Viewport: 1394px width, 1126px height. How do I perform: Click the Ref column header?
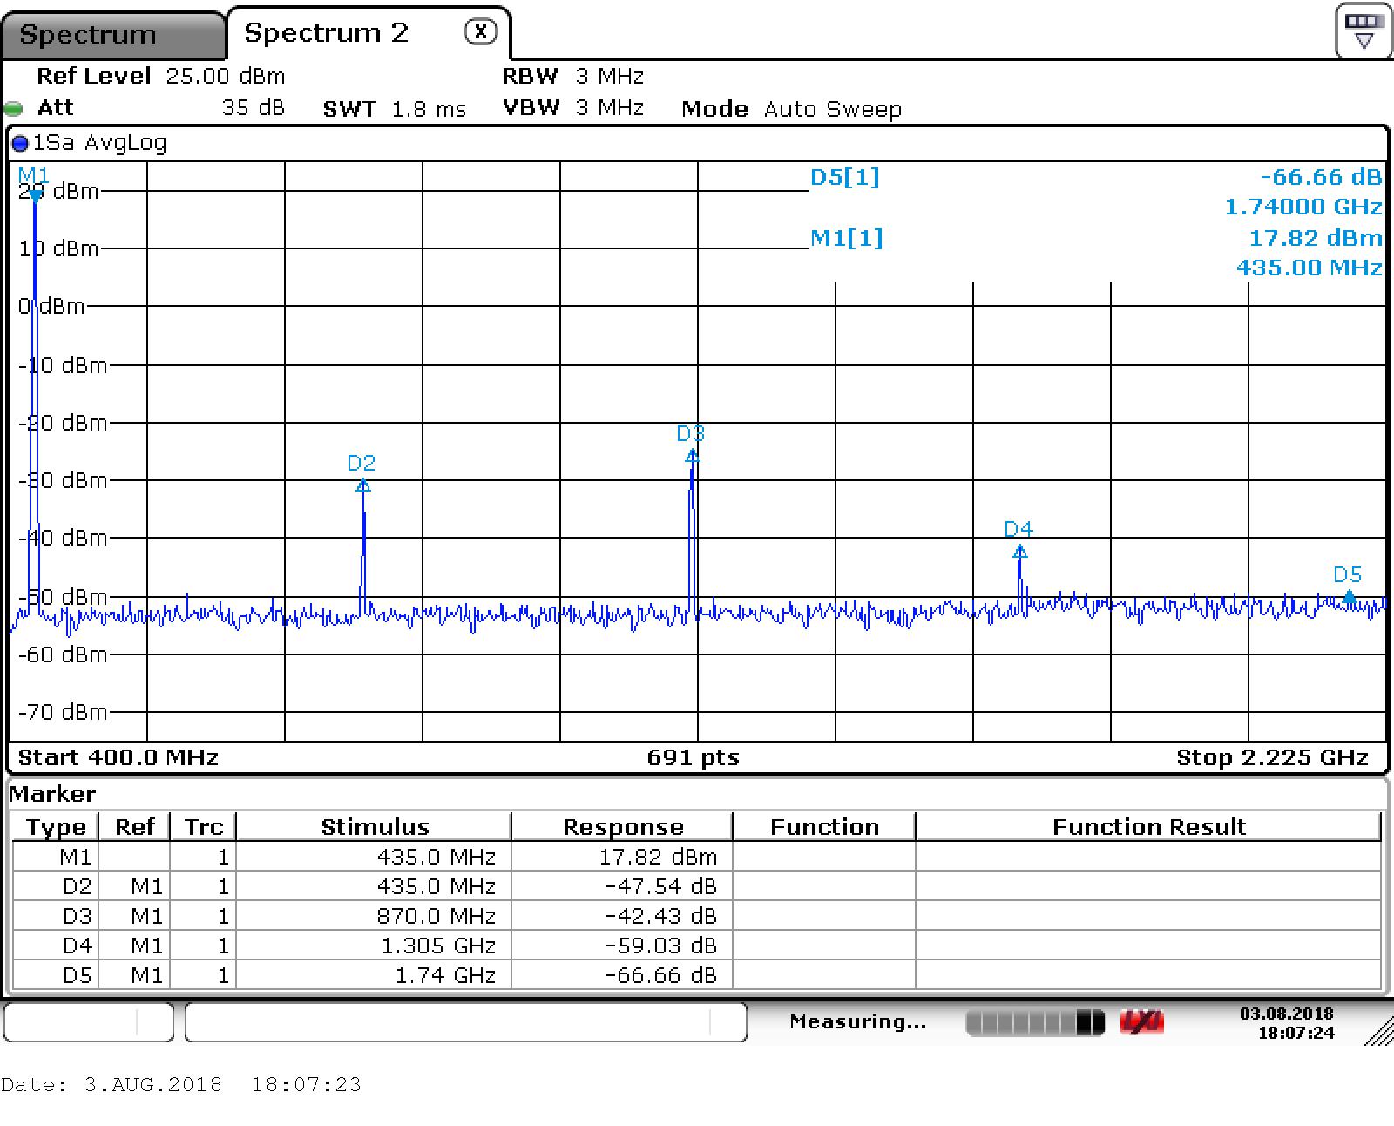(x=134, y=826)
